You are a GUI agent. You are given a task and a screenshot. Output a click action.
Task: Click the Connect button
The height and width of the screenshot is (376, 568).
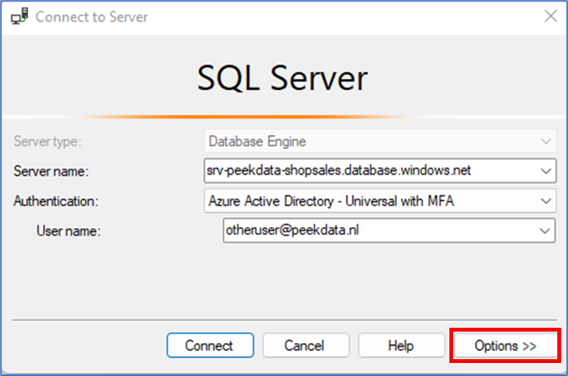210,345
